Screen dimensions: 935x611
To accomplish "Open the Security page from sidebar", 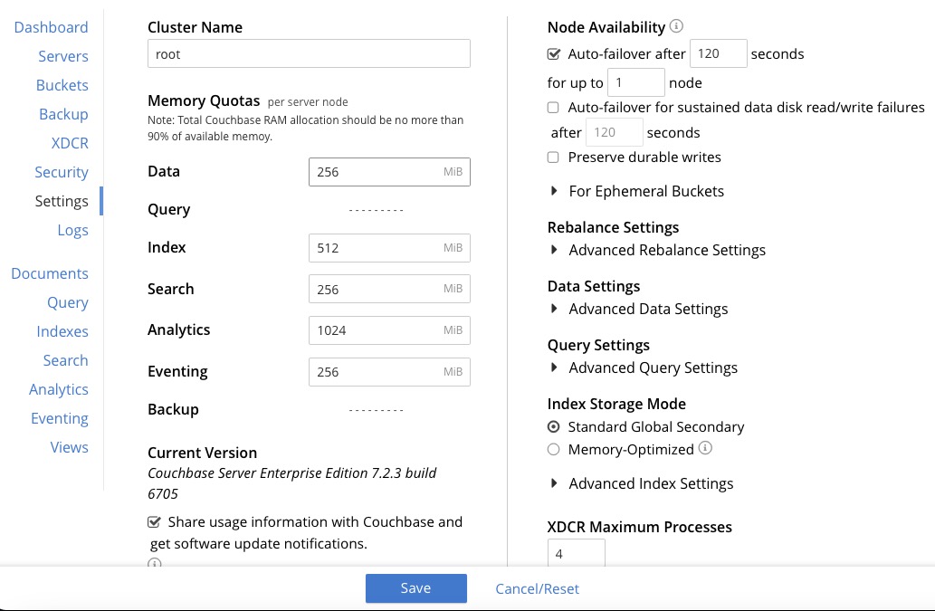I will click(x=62, y=172).
